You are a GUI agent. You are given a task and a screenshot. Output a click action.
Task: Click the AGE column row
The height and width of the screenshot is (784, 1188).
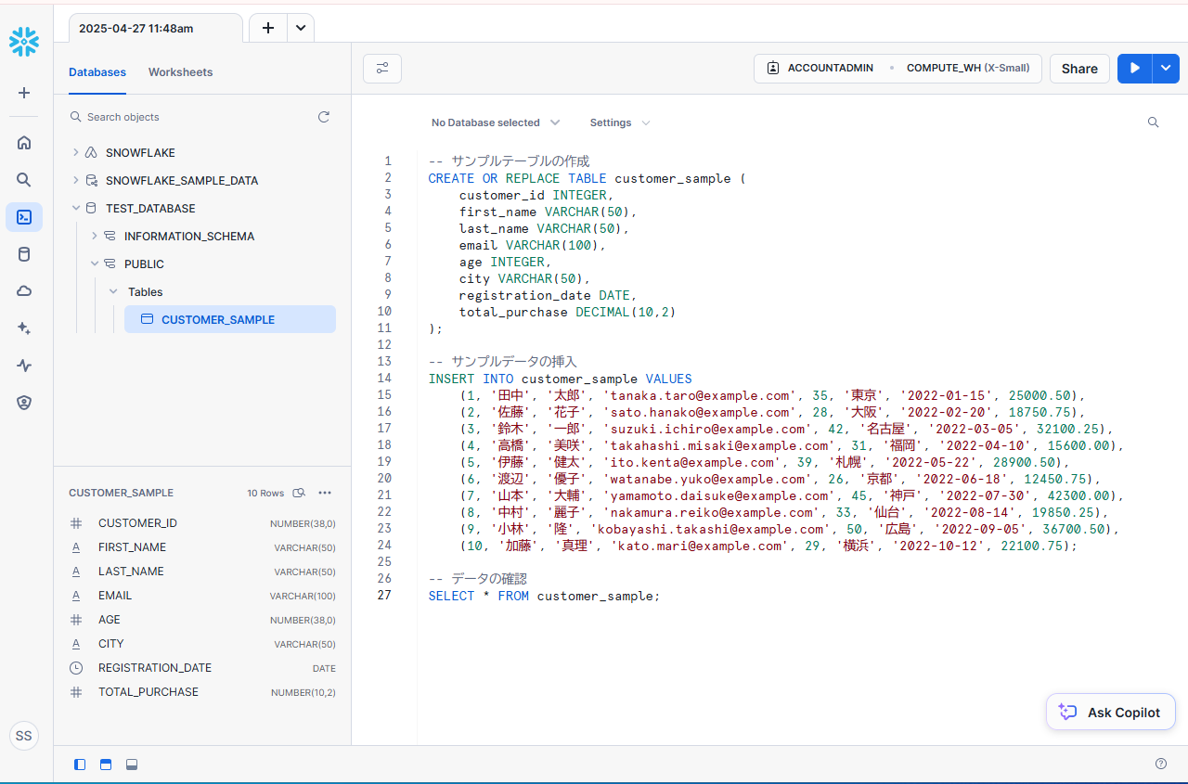coord(202,620)
